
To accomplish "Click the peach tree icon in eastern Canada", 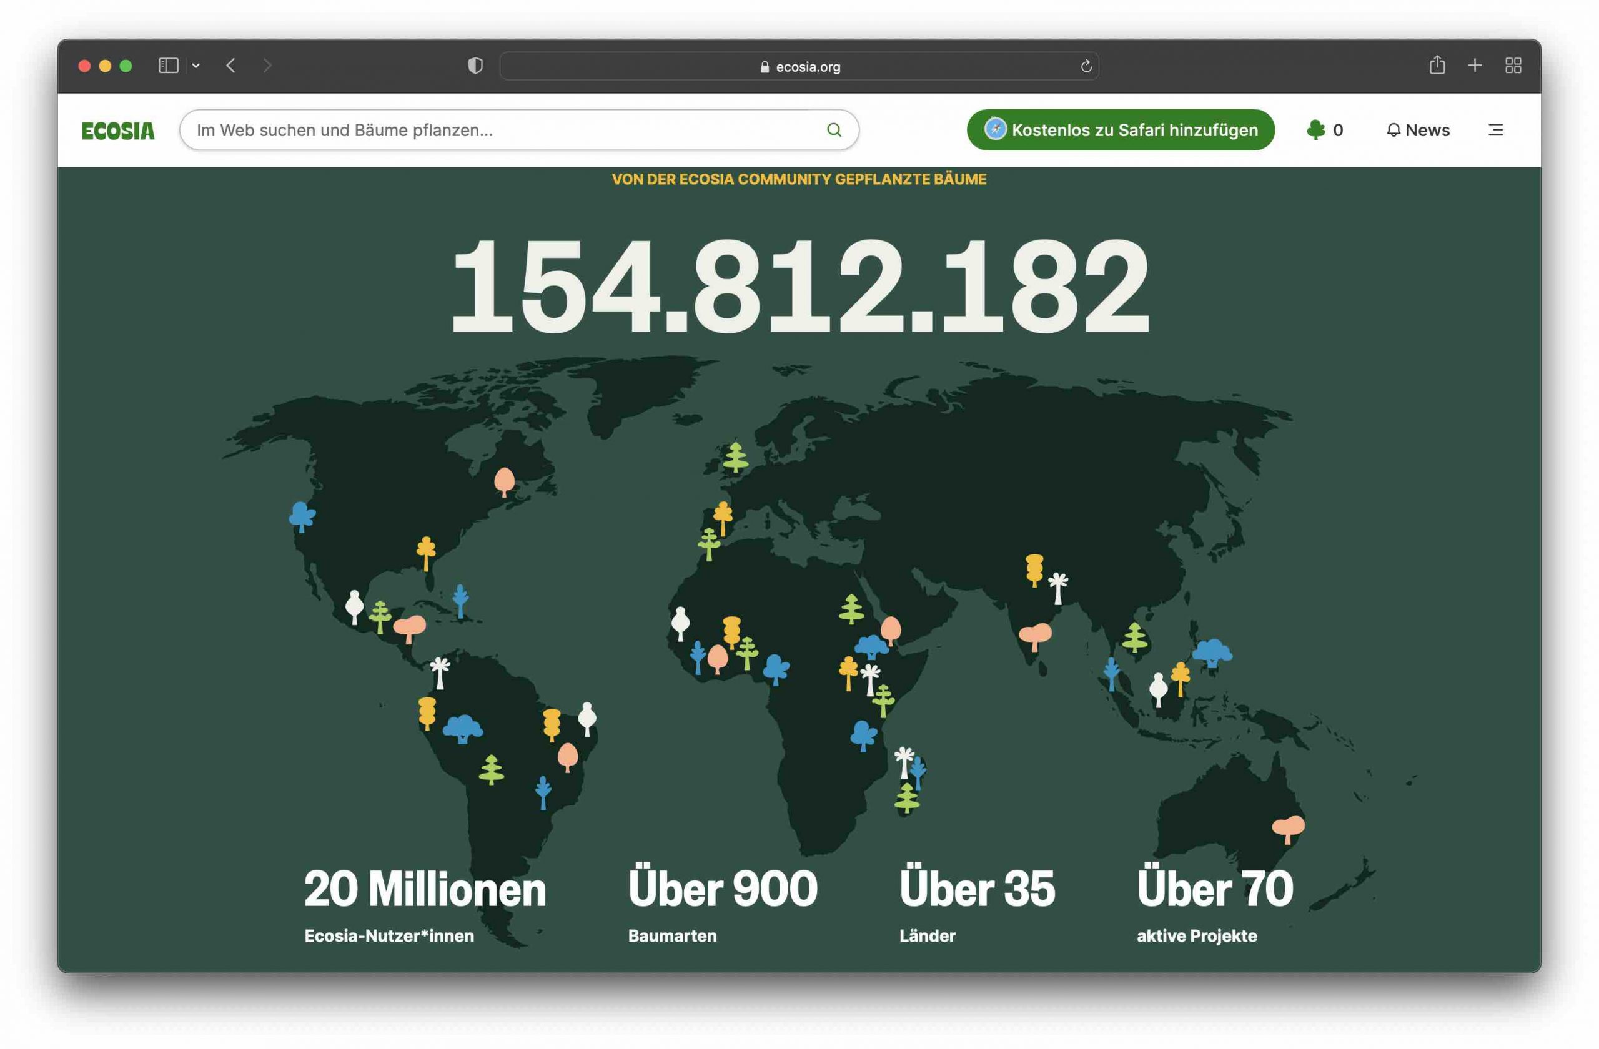I will 504,481.
